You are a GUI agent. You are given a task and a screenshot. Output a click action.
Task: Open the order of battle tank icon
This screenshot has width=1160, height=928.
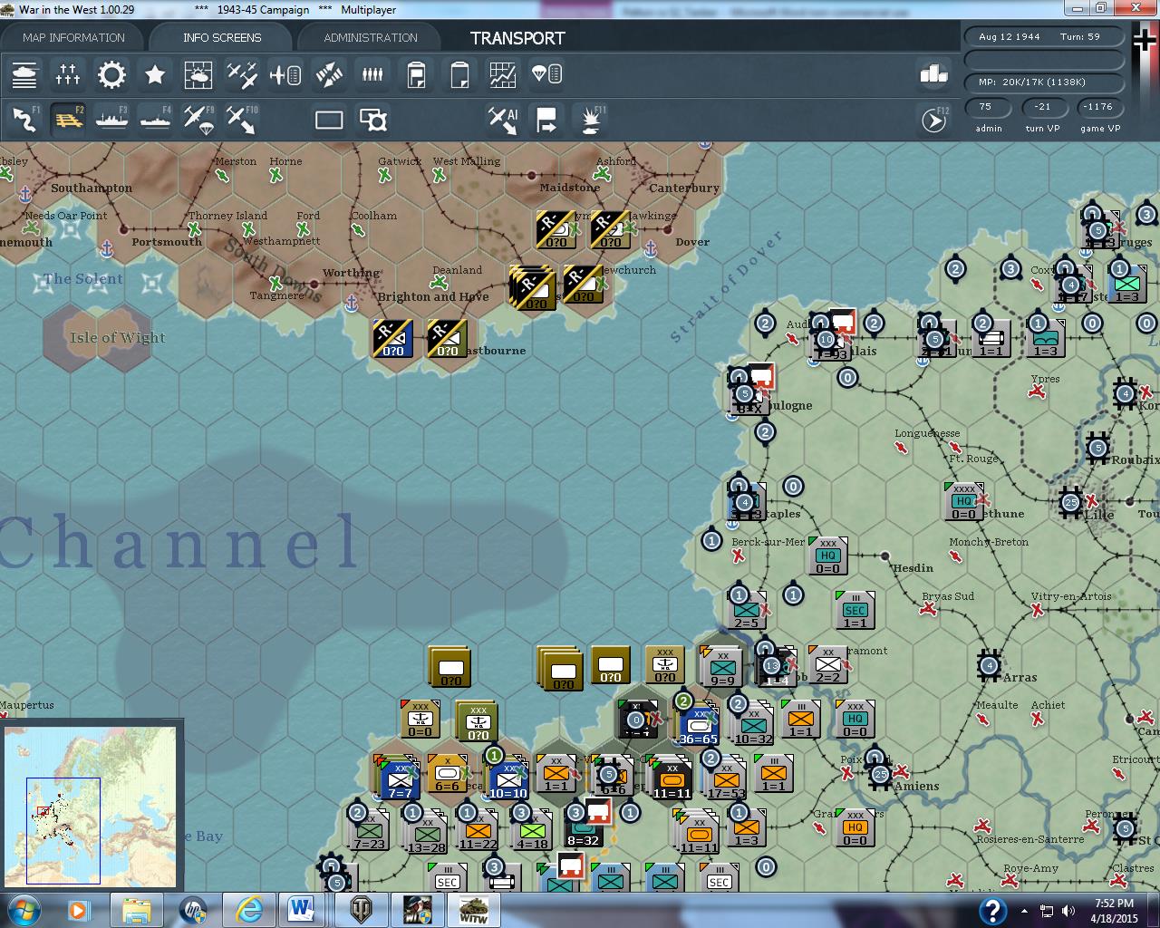coord(24,74)
